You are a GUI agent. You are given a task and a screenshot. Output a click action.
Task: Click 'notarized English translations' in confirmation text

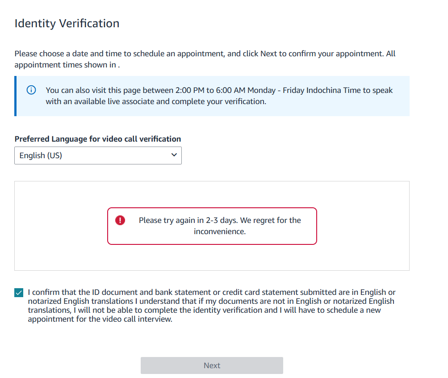[x=80, y=301]
